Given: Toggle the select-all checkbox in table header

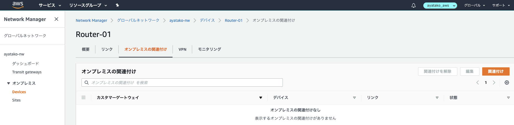Looking at the screenshot, I should [84, 97].
